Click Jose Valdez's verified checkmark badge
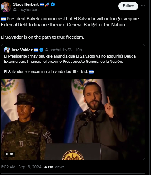 point(42,50)
